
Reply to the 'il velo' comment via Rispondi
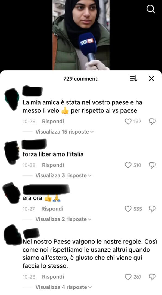[53, 122]
